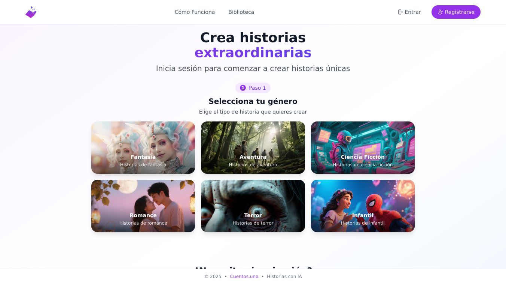Select the Romance genre card

(143, 206)
